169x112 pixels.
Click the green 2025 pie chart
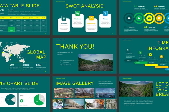tap(39, 100)
